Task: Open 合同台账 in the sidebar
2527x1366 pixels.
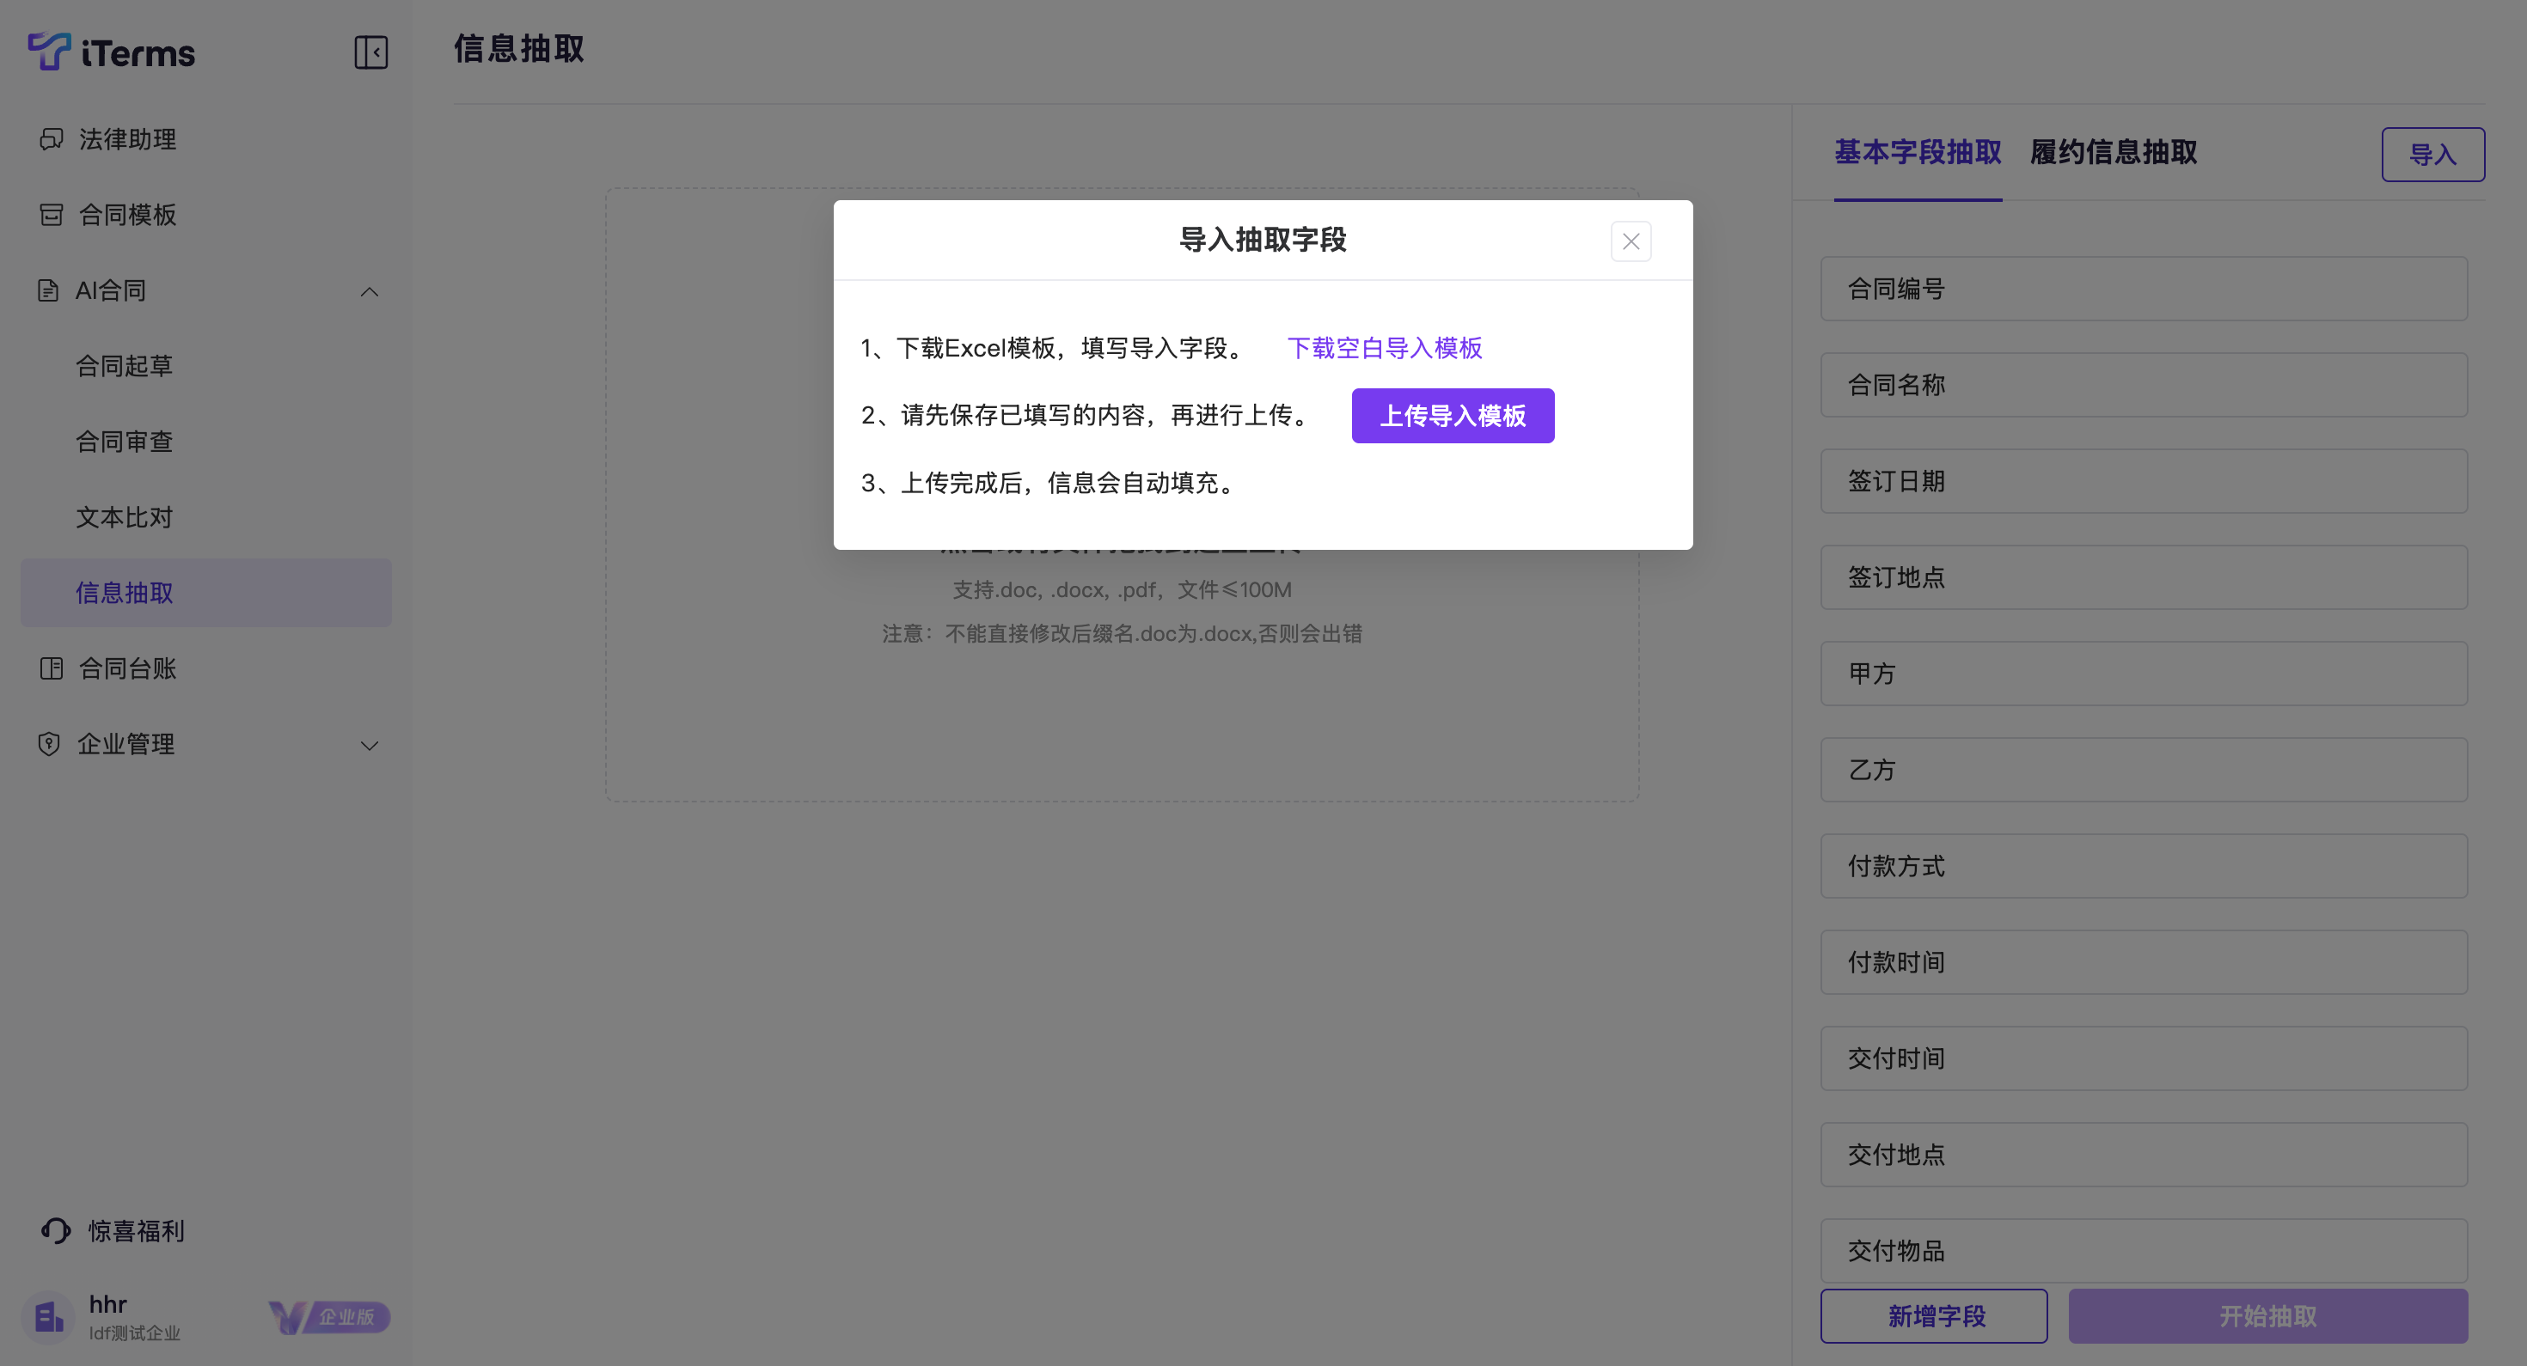Action: click(x=127, y=668)
